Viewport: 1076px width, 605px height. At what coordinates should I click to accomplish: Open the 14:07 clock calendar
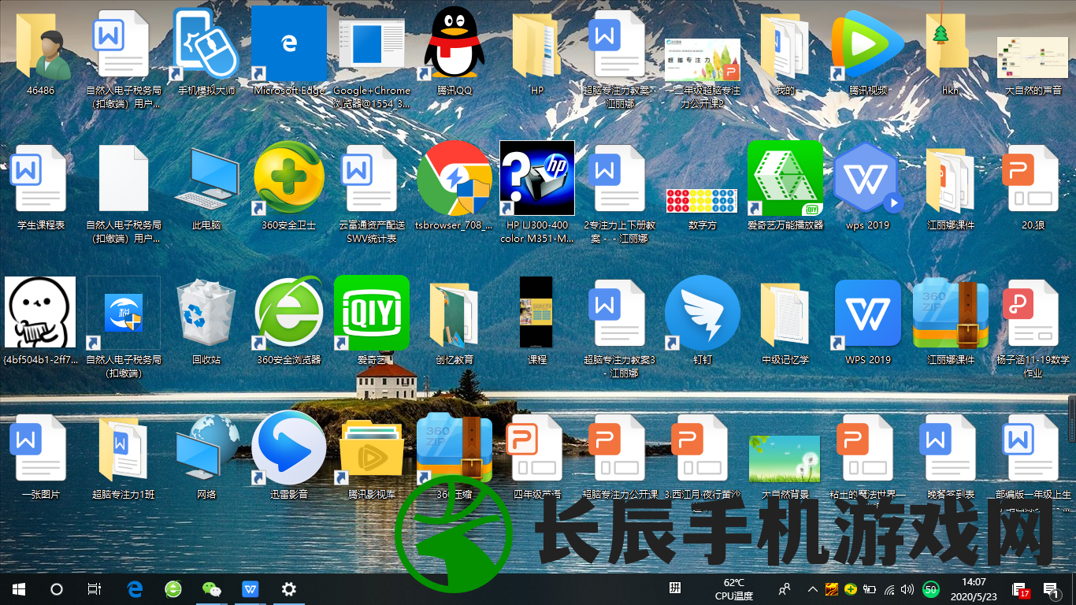974,588
